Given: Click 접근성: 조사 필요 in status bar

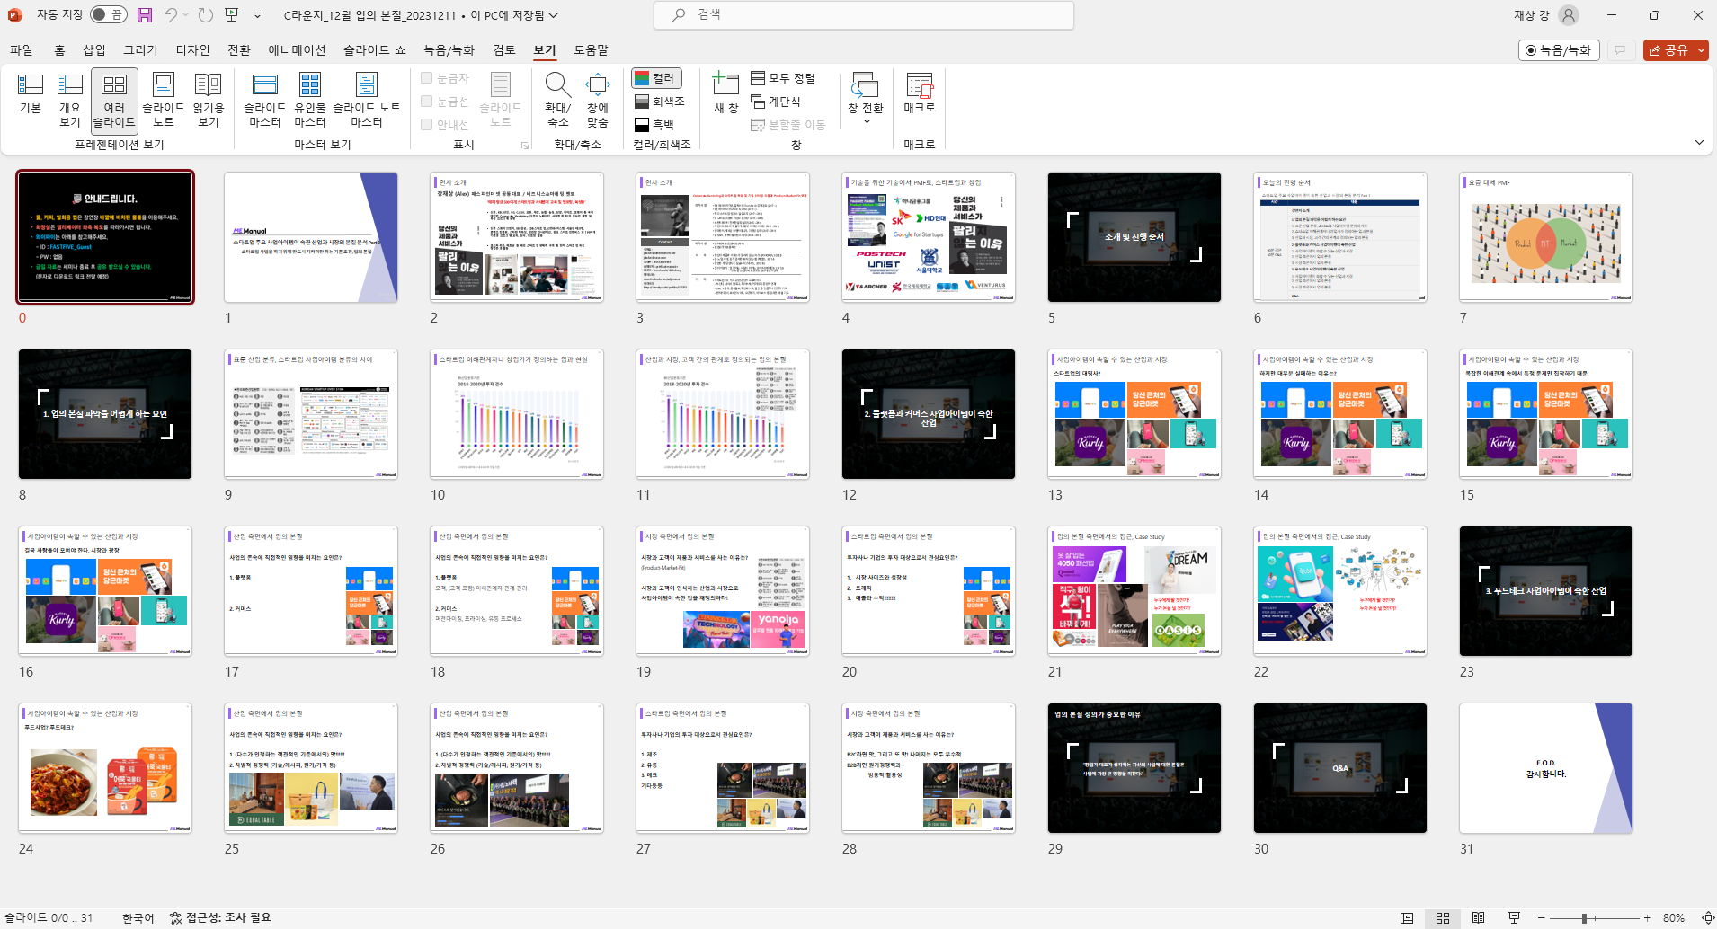Looking at the screenshot, I should click(x=220, y=917).
